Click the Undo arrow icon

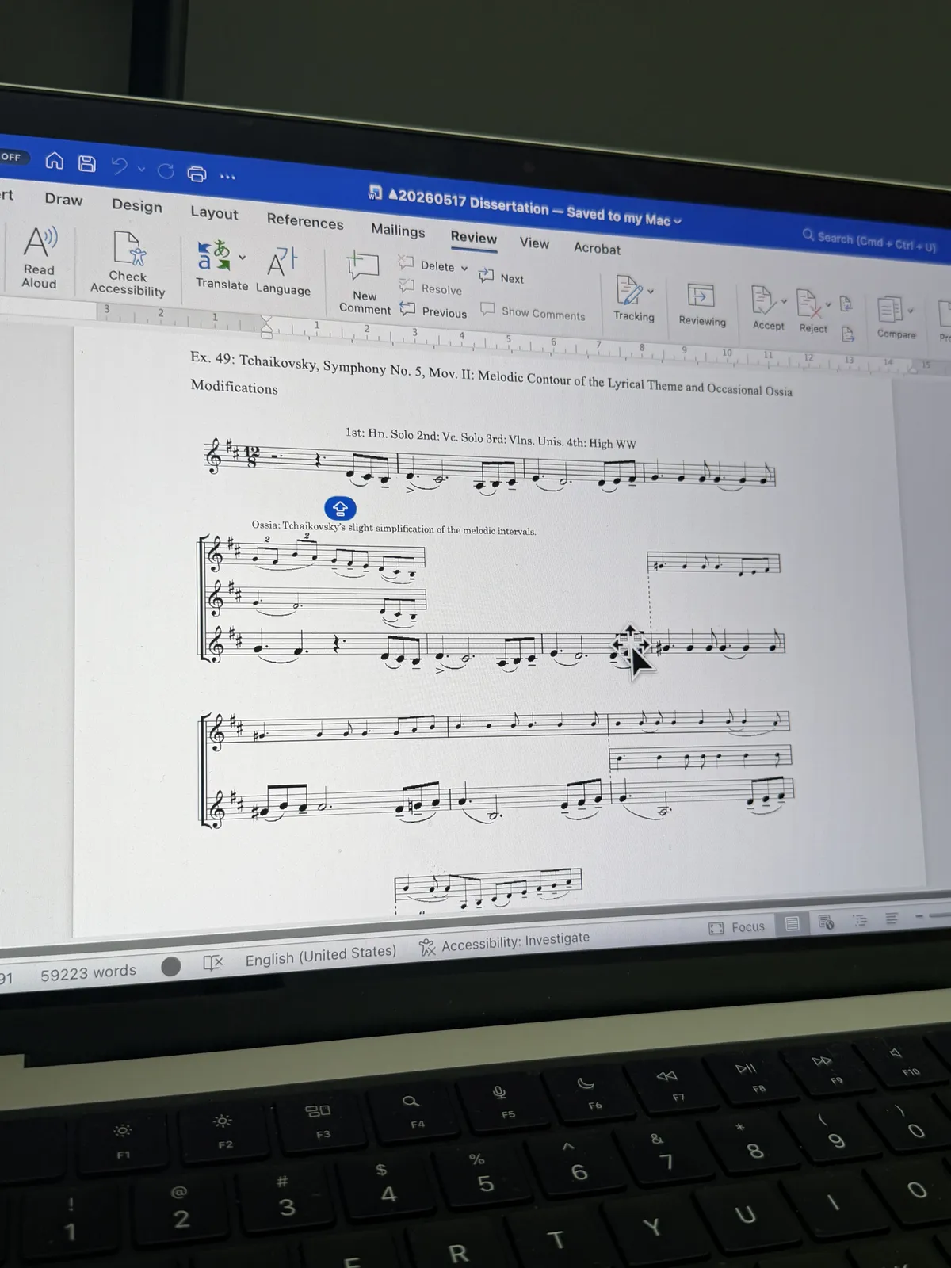(120, 166)
